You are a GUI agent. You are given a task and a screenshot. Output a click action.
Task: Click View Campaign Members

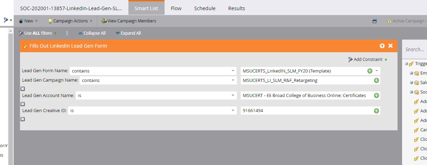click(x=129, y=21)
